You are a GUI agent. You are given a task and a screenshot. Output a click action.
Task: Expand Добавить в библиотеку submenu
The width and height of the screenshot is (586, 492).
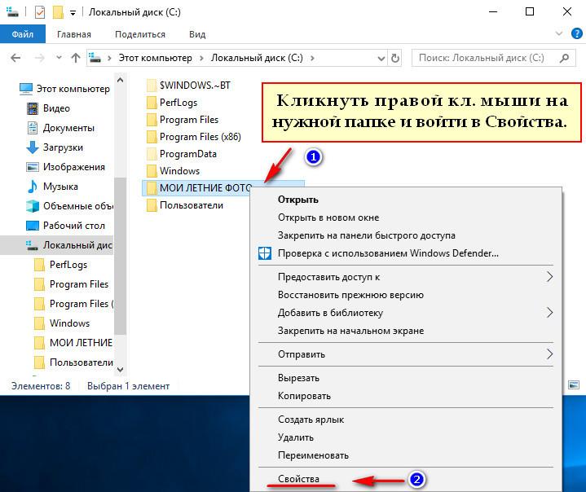[406, 313]
